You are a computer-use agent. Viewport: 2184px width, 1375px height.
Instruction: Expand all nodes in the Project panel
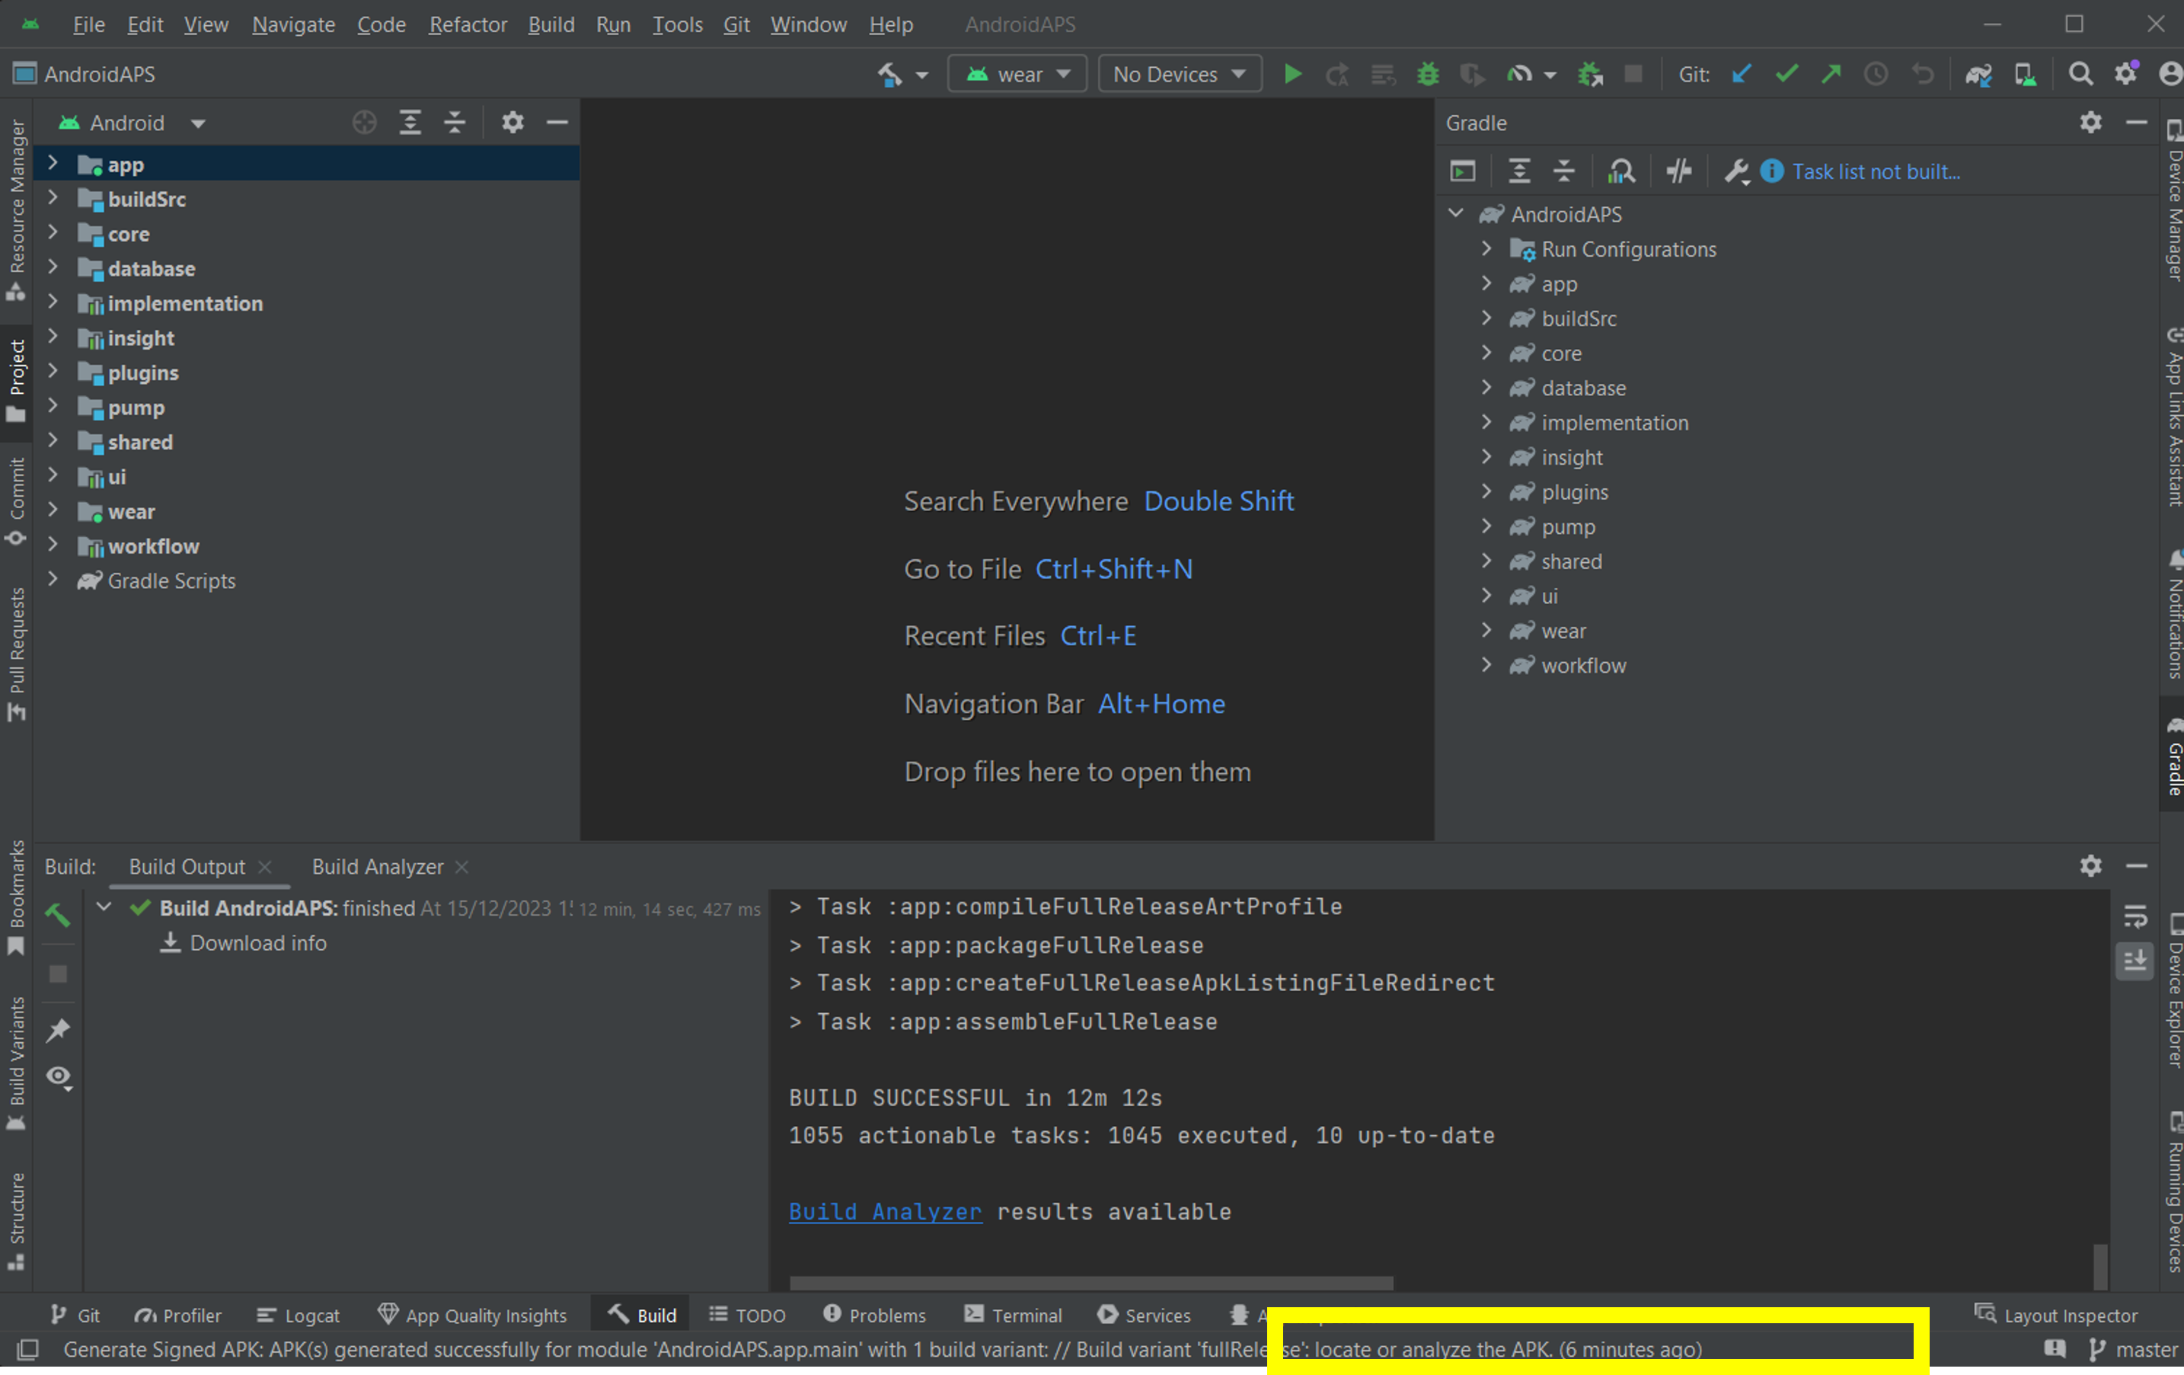pyautogui.click(x=410, y=123)
